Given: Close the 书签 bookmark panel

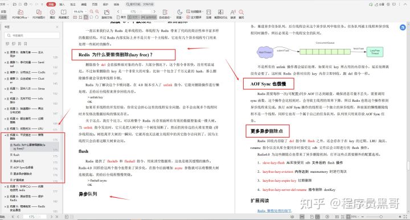Looking at the screenshot, I should click(x=57, y=27).
